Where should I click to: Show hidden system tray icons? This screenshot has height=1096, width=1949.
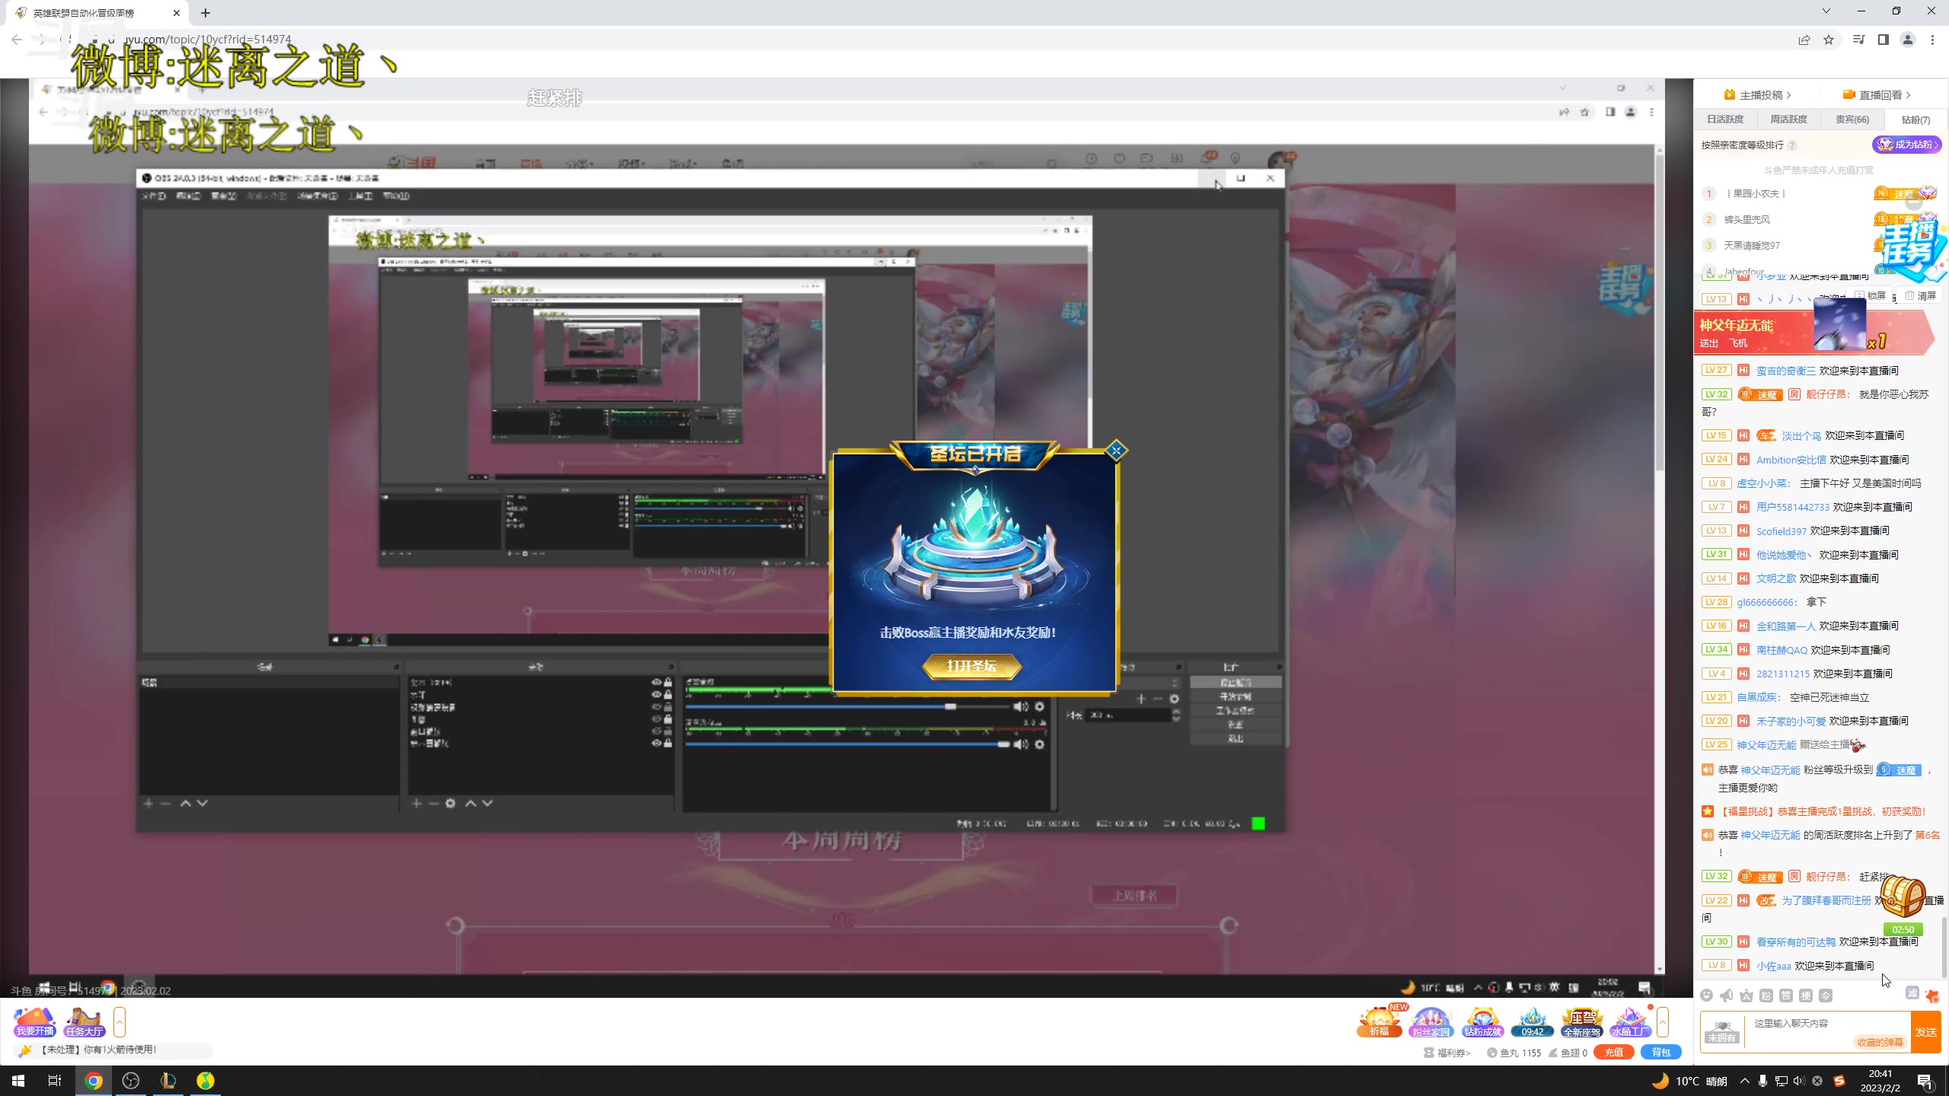click(x=1744, y=1081)
